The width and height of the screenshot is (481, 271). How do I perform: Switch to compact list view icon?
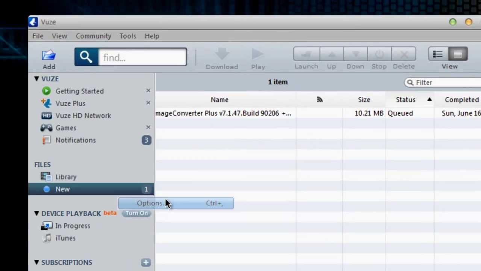click(x=438, y=54)
